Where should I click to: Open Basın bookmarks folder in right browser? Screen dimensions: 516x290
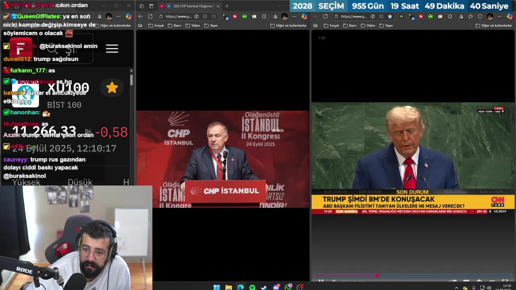[350, 25]
